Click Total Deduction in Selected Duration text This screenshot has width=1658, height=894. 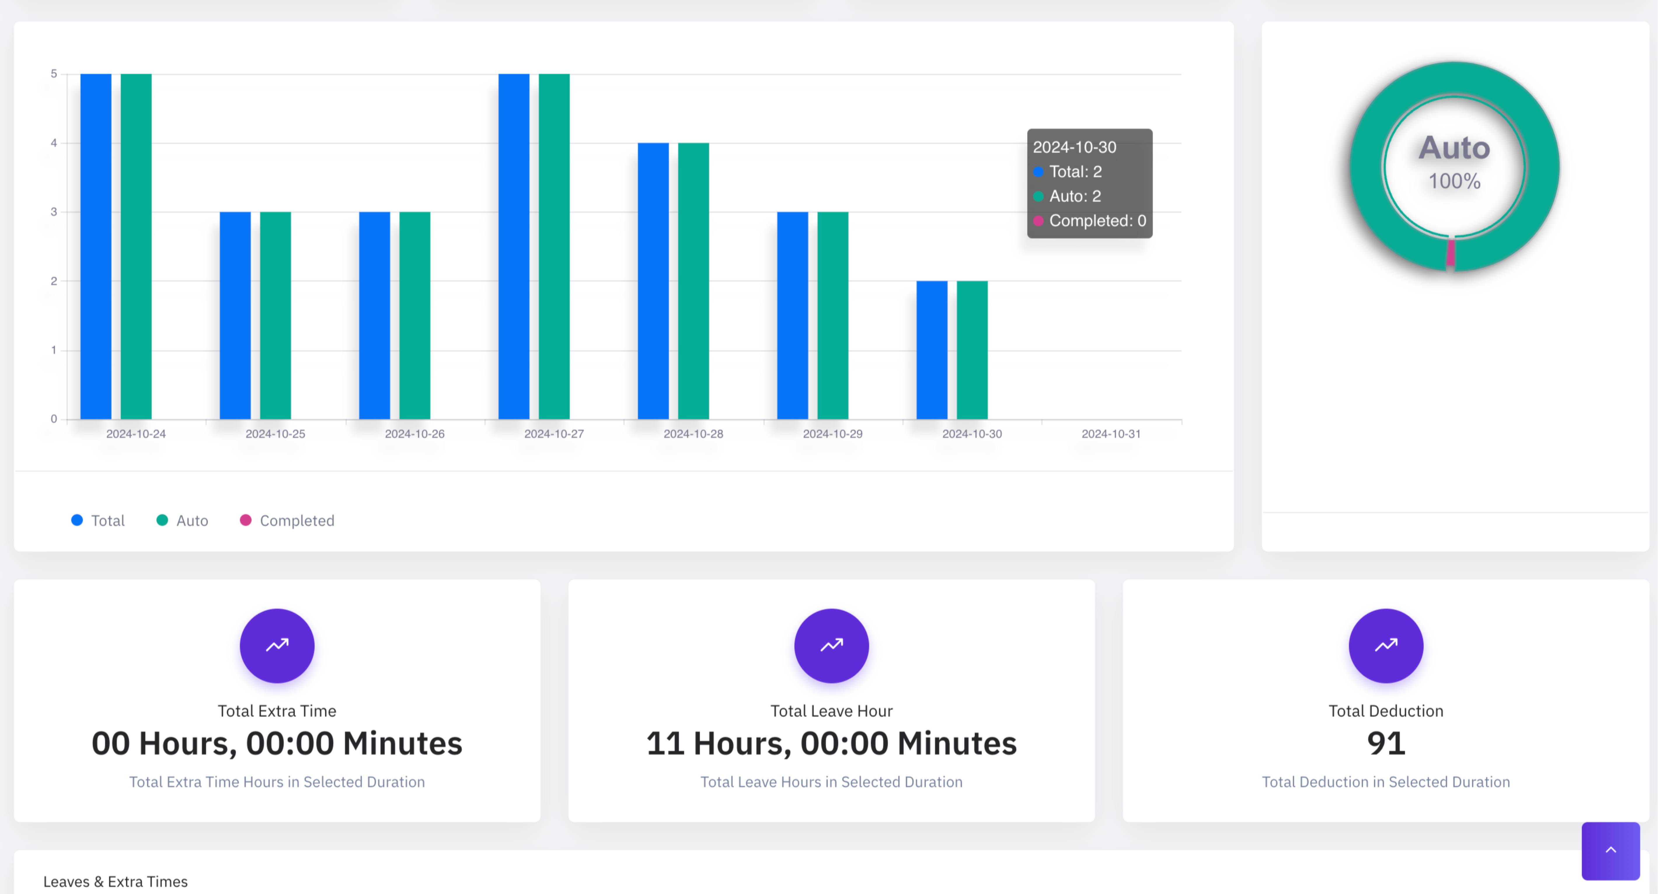click(x=1386, y=782)
